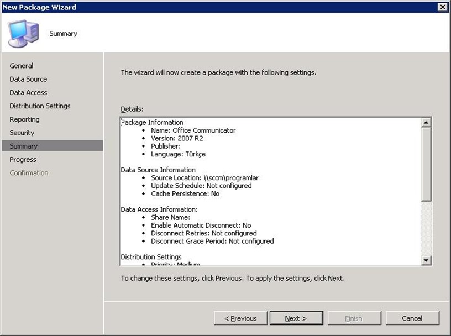Cancel the package wizard
Image resolution: width=451 pixels, height=336 pixels.
pos(412,318)
